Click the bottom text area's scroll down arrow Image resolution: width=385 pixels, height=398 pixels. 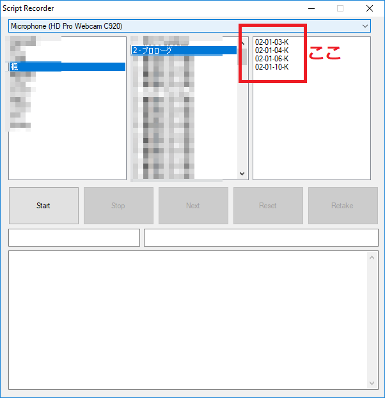(x=373, y=383)
